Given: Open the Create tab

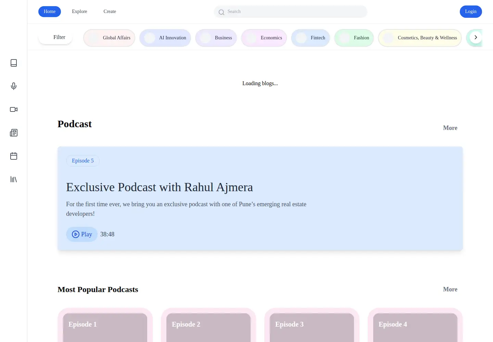Looking at the screenshot, I should tap(110, 12).
